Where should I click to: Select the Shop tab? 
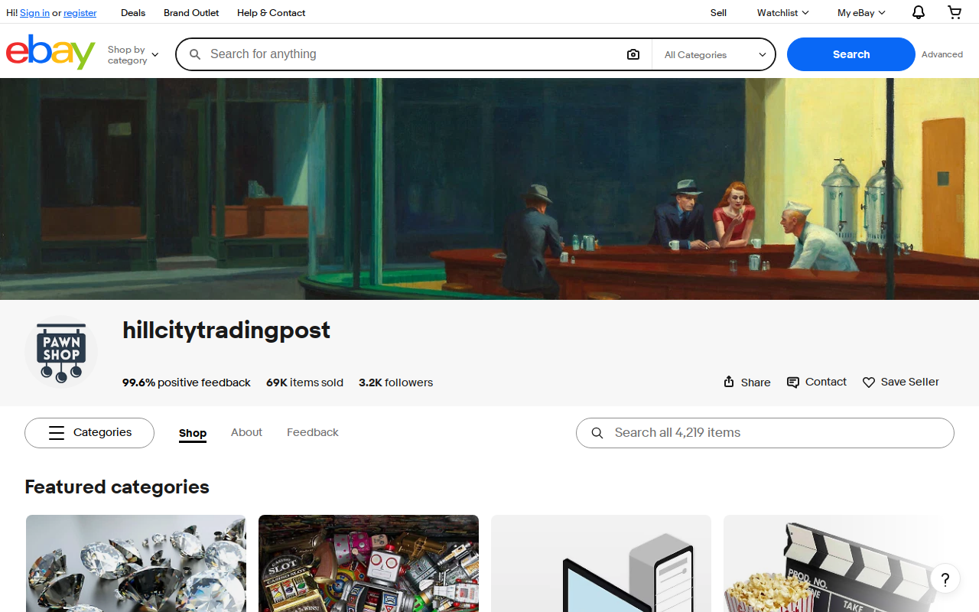coord(193,433)
